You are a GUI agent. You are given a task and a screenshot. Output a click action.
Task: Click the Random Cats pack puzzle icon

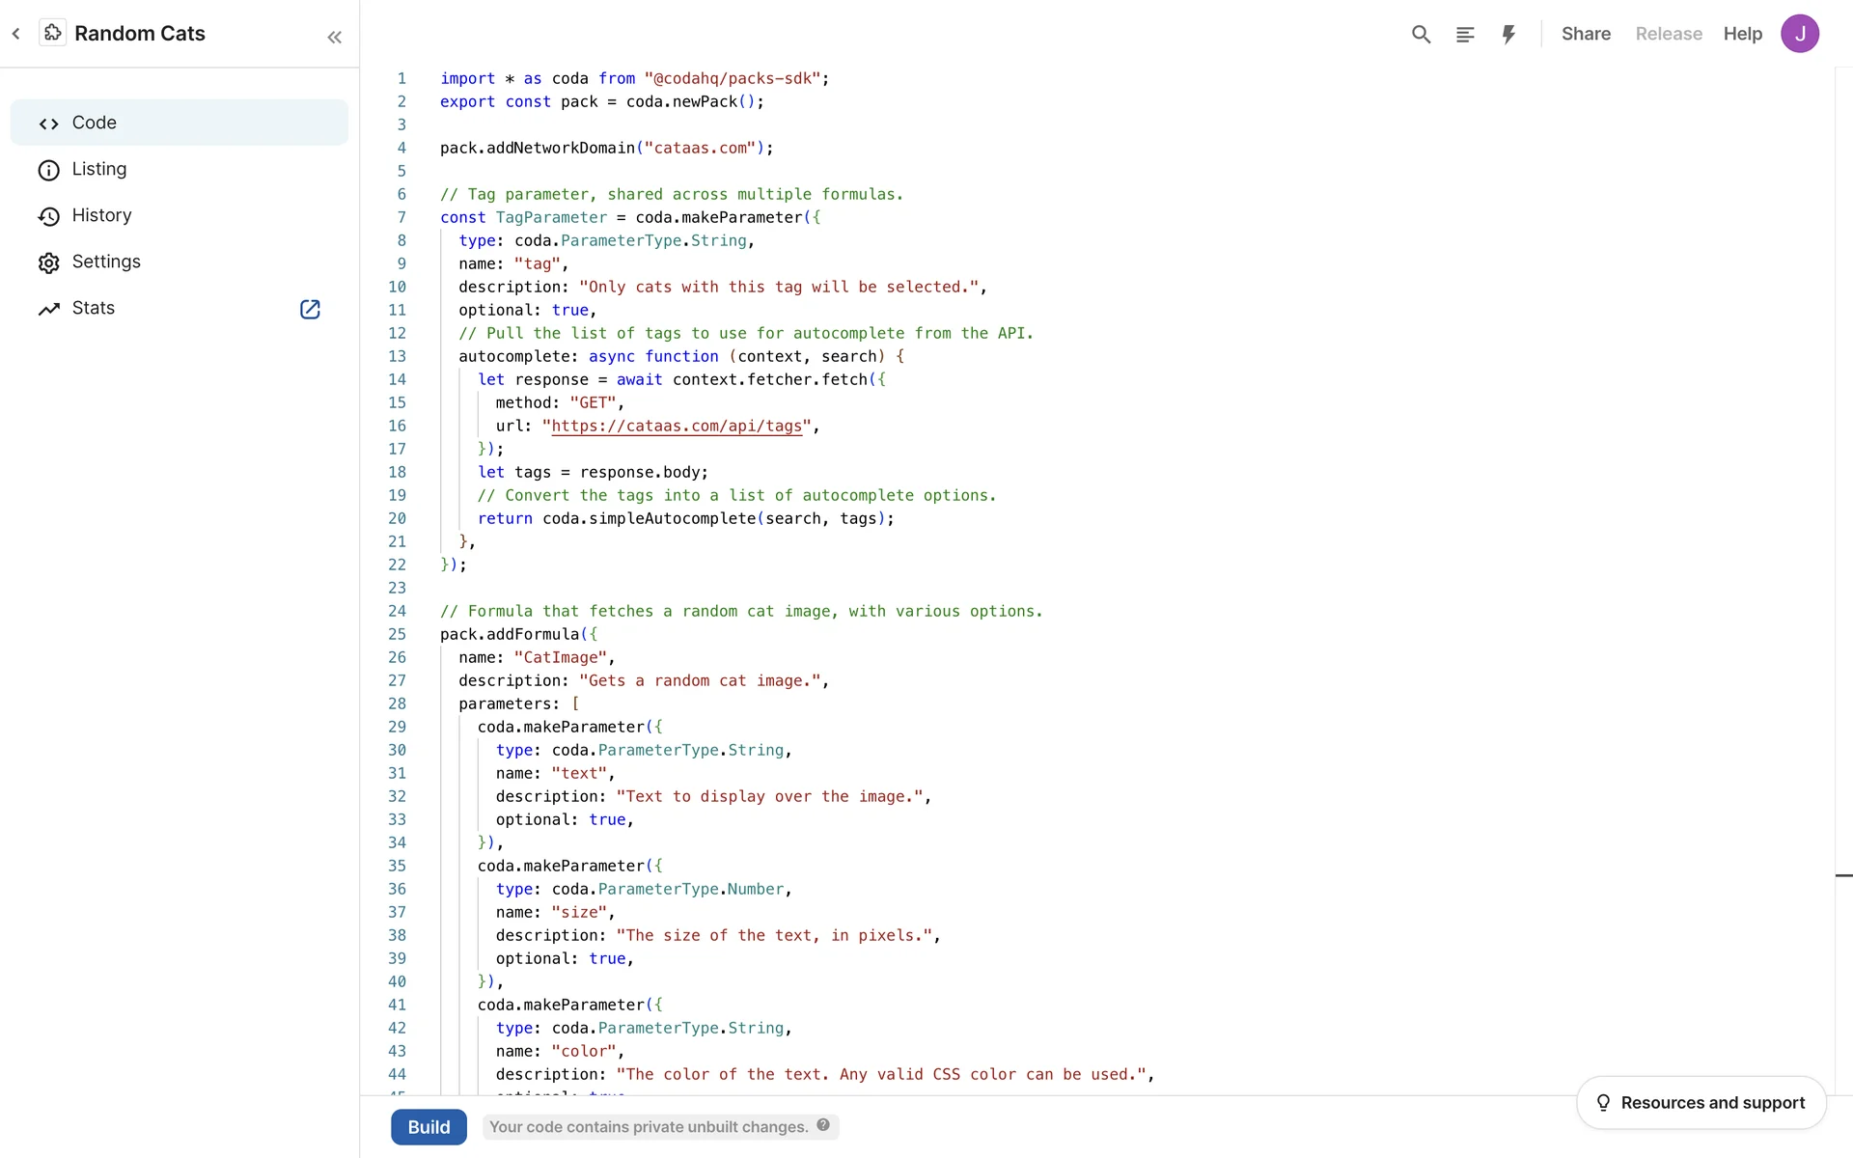tap(53, 33)
